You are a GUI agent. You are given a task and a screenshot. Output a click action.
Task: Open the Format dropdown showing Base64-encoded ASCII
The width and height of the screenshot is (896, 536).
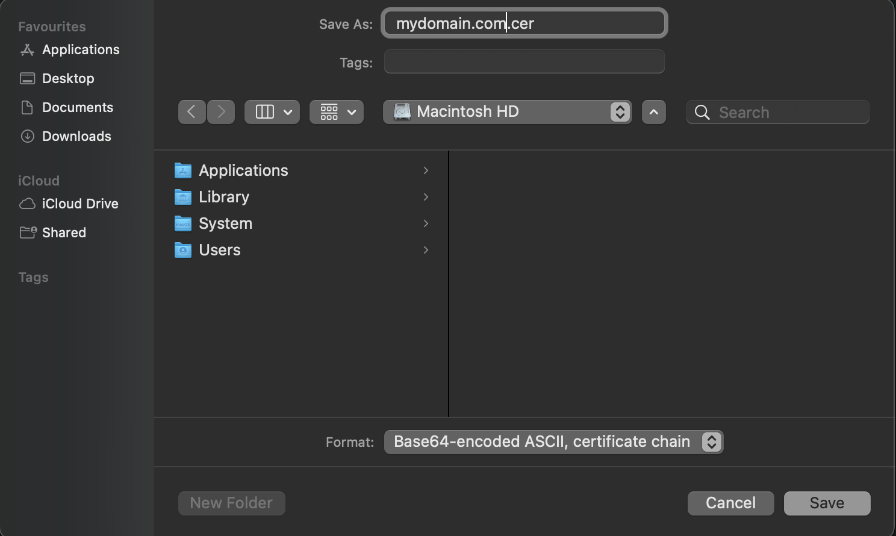[553, 441]
